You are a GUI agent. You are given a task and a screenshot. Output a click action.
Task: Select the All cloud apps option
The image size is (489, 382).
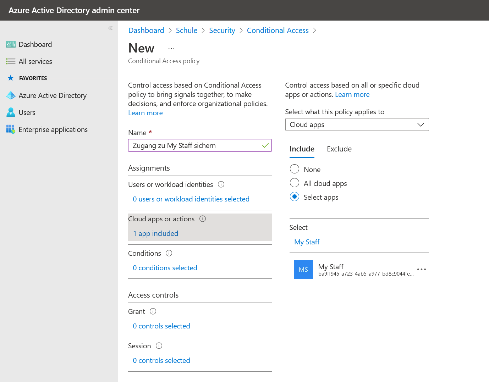pos(295,183)
